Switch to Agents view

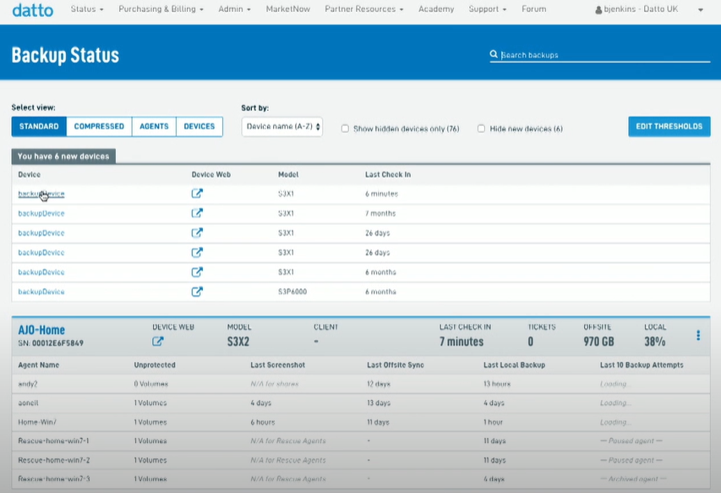[154, 127]
